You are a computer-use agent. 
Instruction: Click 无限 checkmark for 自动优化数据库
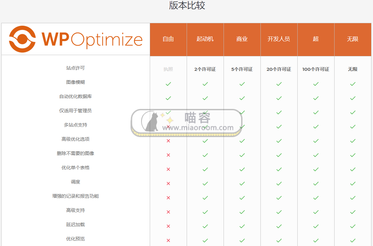[x=353, y=98]
